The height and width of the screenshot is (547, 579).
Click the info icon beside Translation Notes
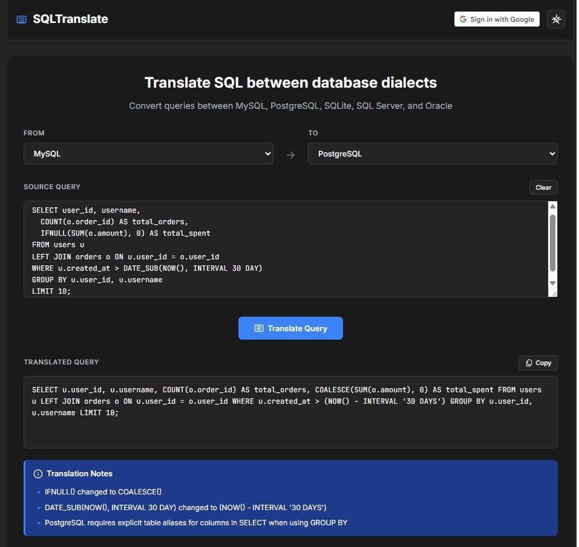[x=39, y=473]
